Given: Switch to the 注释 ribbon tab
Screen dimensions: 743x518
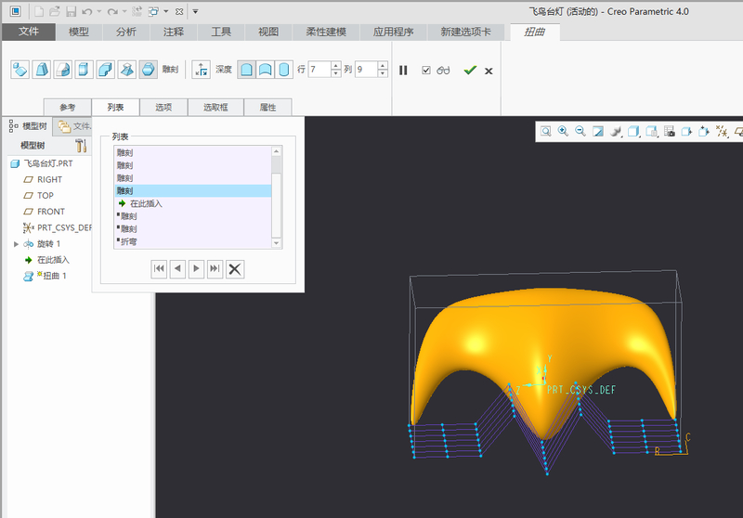Looking at the screenshot, I should [174, 32].
